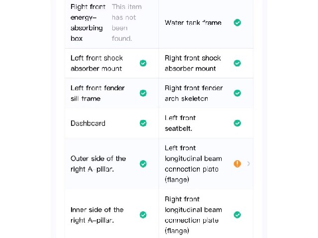Image resolution: width=318 pixels, height=238 pixels.
Task: Click check icon next to Left front seatbelt
Action: point(238,123)
